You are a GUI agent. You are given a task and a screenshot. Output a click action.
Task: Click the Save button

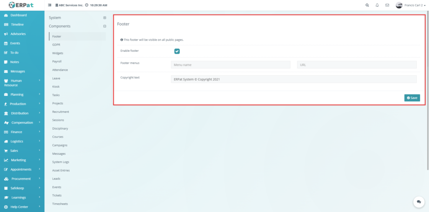(x=412, y=98)
